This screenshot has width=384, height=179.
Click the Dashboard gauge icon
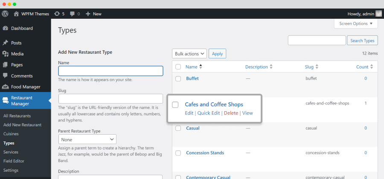point(5,29)
